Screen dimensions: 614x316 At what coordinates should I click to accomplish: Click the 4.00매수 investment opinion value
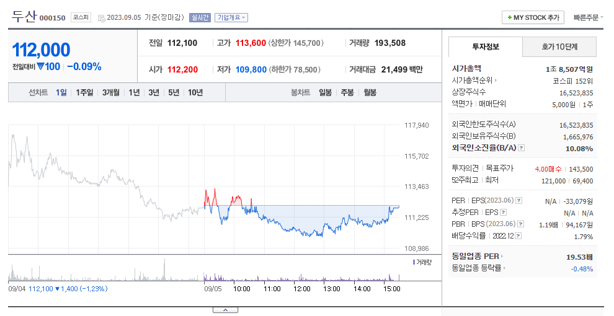click(x=548, y=169)
